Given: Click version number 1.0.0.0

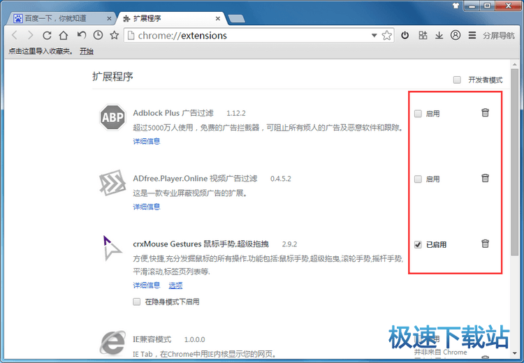Looking at the screenshot, I should [194, 340].
